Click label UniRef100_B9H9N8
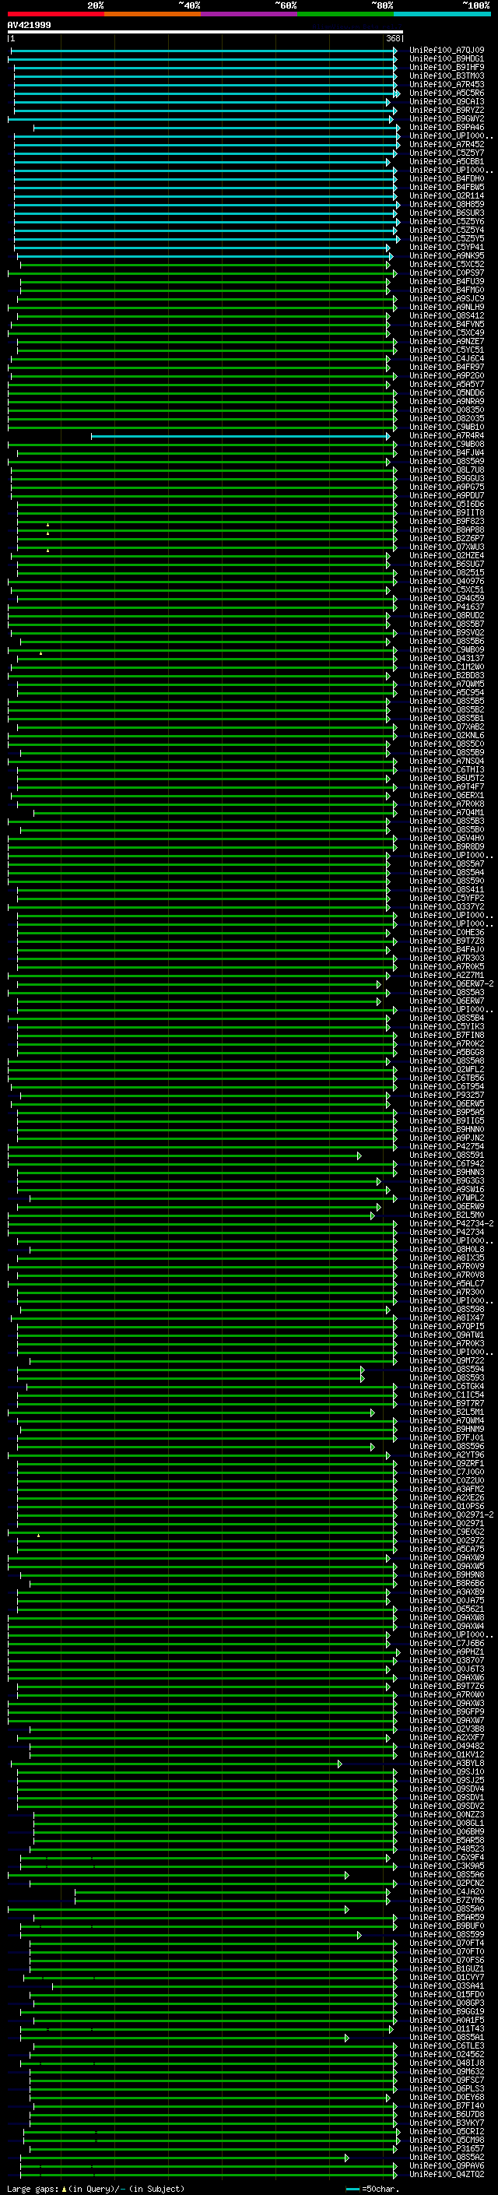Viewport: 498px width, 2195px height. click(x=446, y=1575)
